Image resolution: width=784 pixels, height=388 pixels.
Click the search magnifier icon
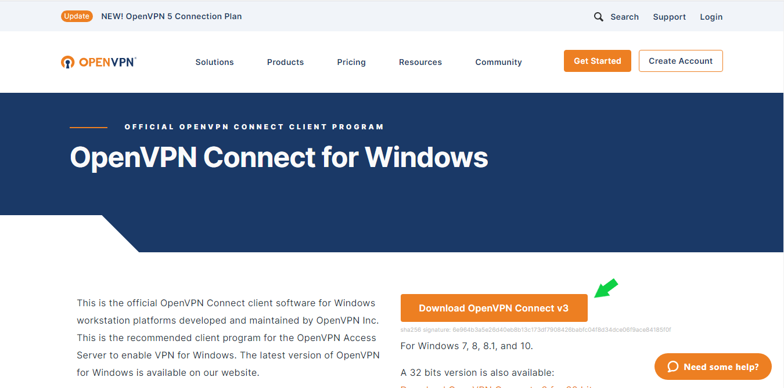[x=599, y=17]
